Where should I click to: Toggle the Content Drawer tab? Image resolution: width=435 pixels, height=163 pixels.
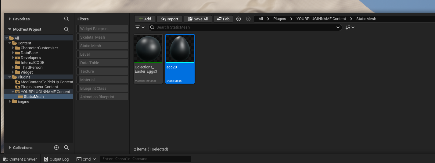[20, 159]
